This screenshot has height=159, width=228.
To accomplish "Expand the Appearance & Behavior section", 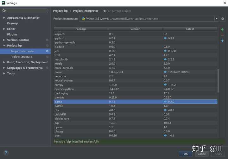I will (x=4, y=18).
